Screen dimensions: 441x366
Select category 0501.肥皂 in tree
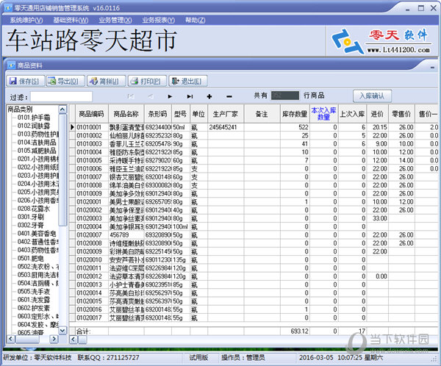(30, 258)
